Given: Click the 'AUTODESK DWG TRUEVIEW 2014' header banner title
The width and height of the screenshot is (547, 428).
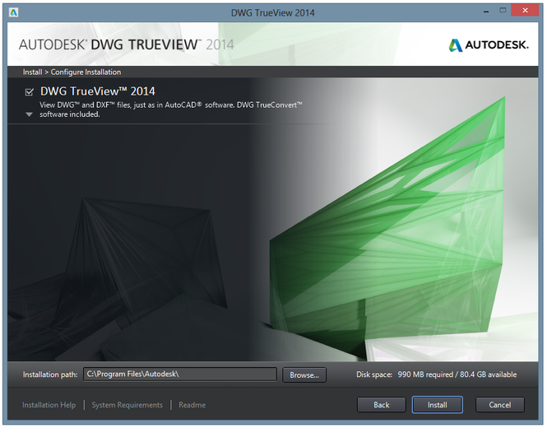Looking at the screenshot, I should (x=127, y=44).
